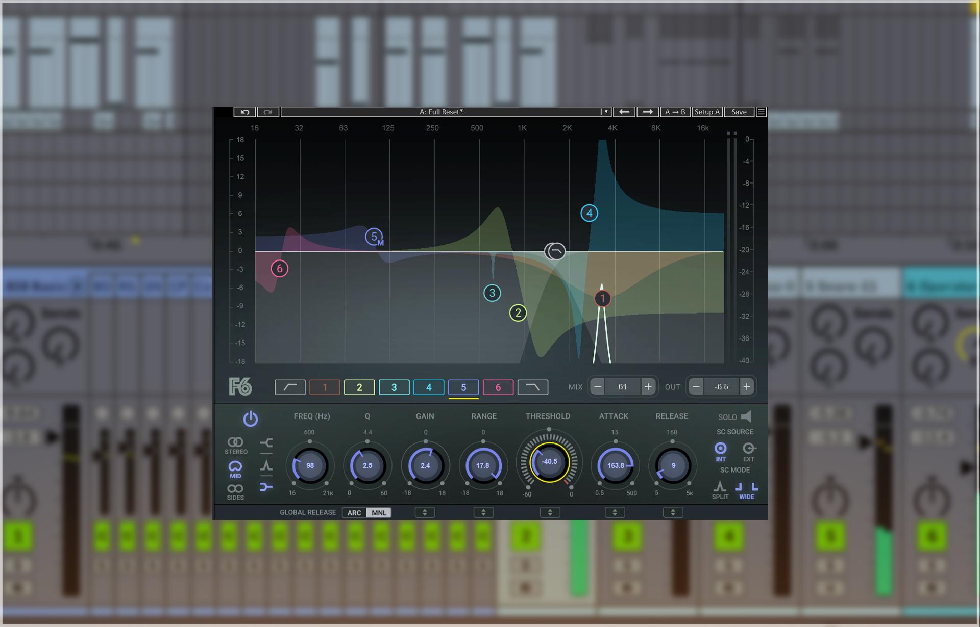Select band 6 node on EQ graph
980x627 pixels.
coord(279,269)
